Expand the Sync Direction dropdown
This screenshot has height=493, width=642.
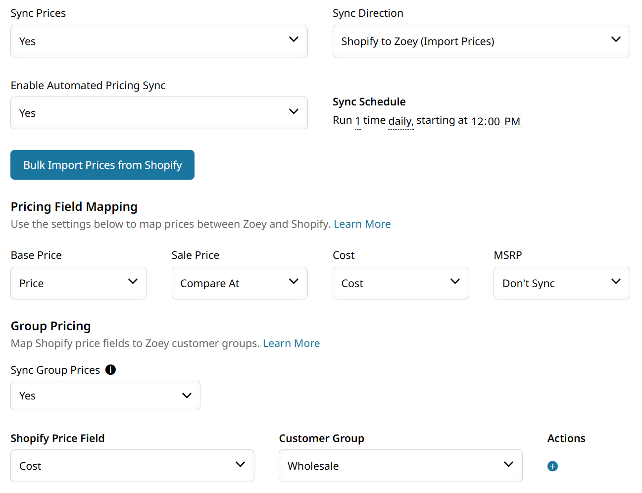tap(481, 41)
